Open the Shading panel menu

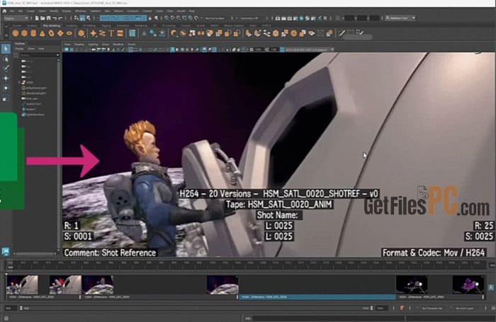79,45
